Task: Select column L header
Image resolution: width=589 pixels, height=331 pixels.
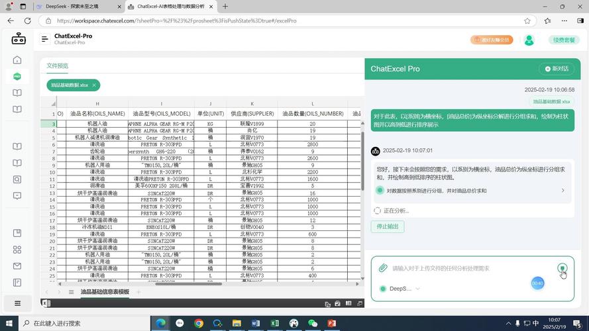Action: pyautogui.click(x=313, y=103)
